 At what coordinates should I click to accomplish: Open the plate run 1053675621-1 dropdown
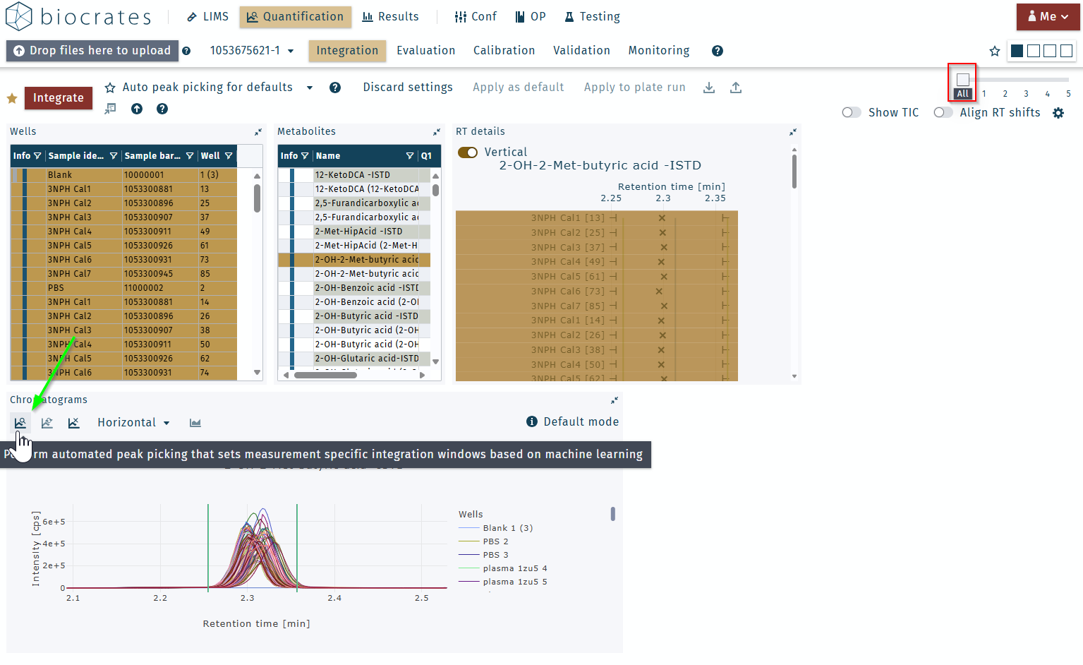point(252,51)
